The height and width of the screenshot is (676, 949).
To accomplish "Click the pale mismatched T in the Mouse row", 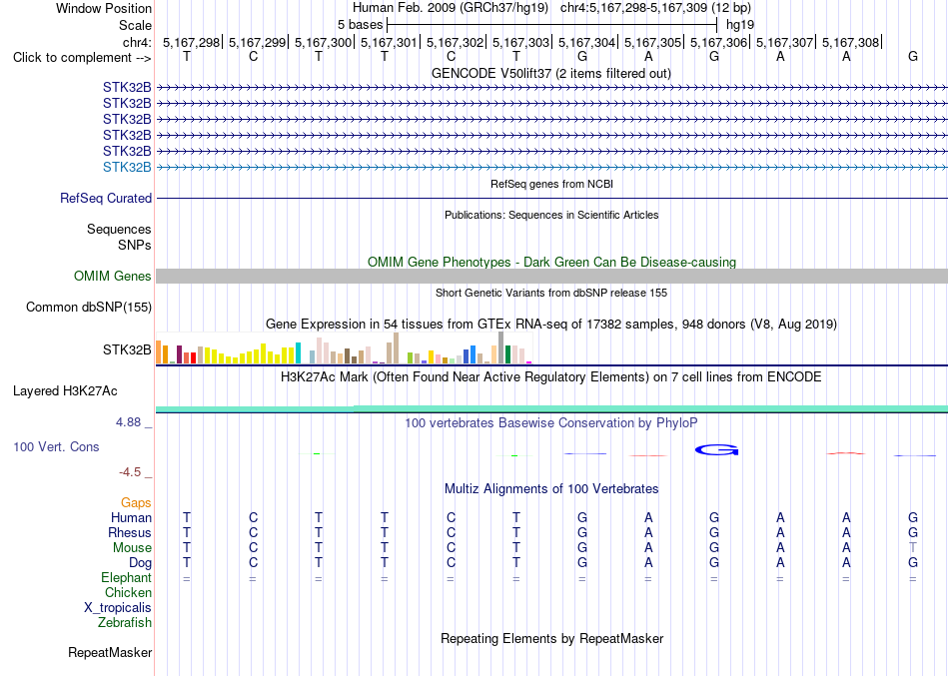I will click(913, 548).
